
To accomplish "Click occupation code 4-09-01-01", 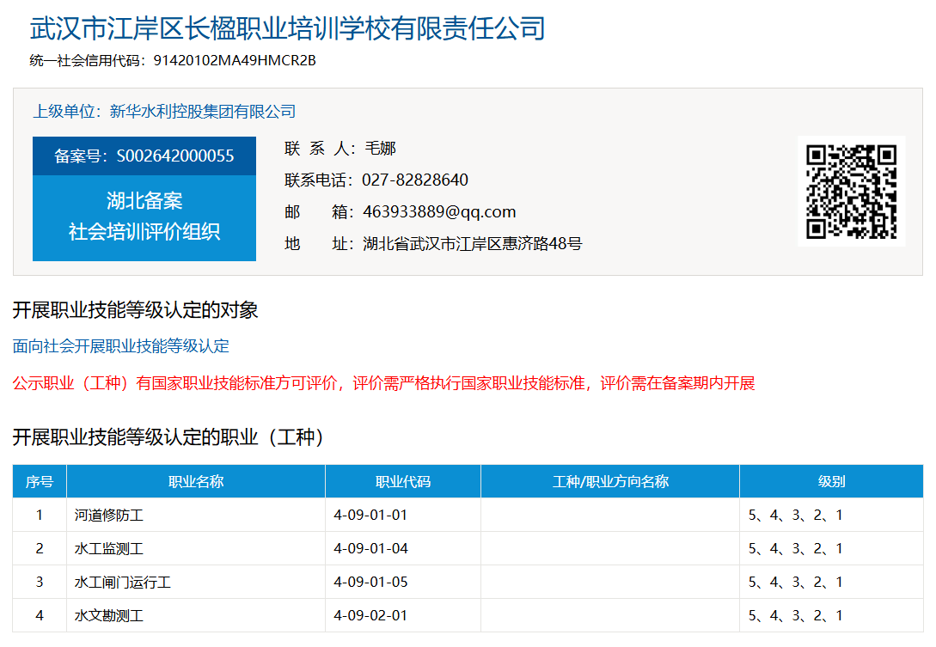I will [370, 515].
